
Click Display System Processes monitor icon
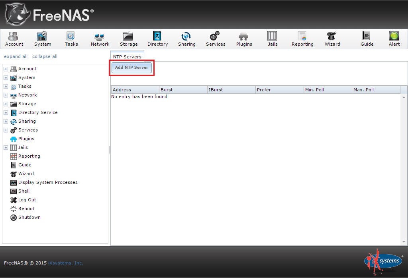[14, 183]
